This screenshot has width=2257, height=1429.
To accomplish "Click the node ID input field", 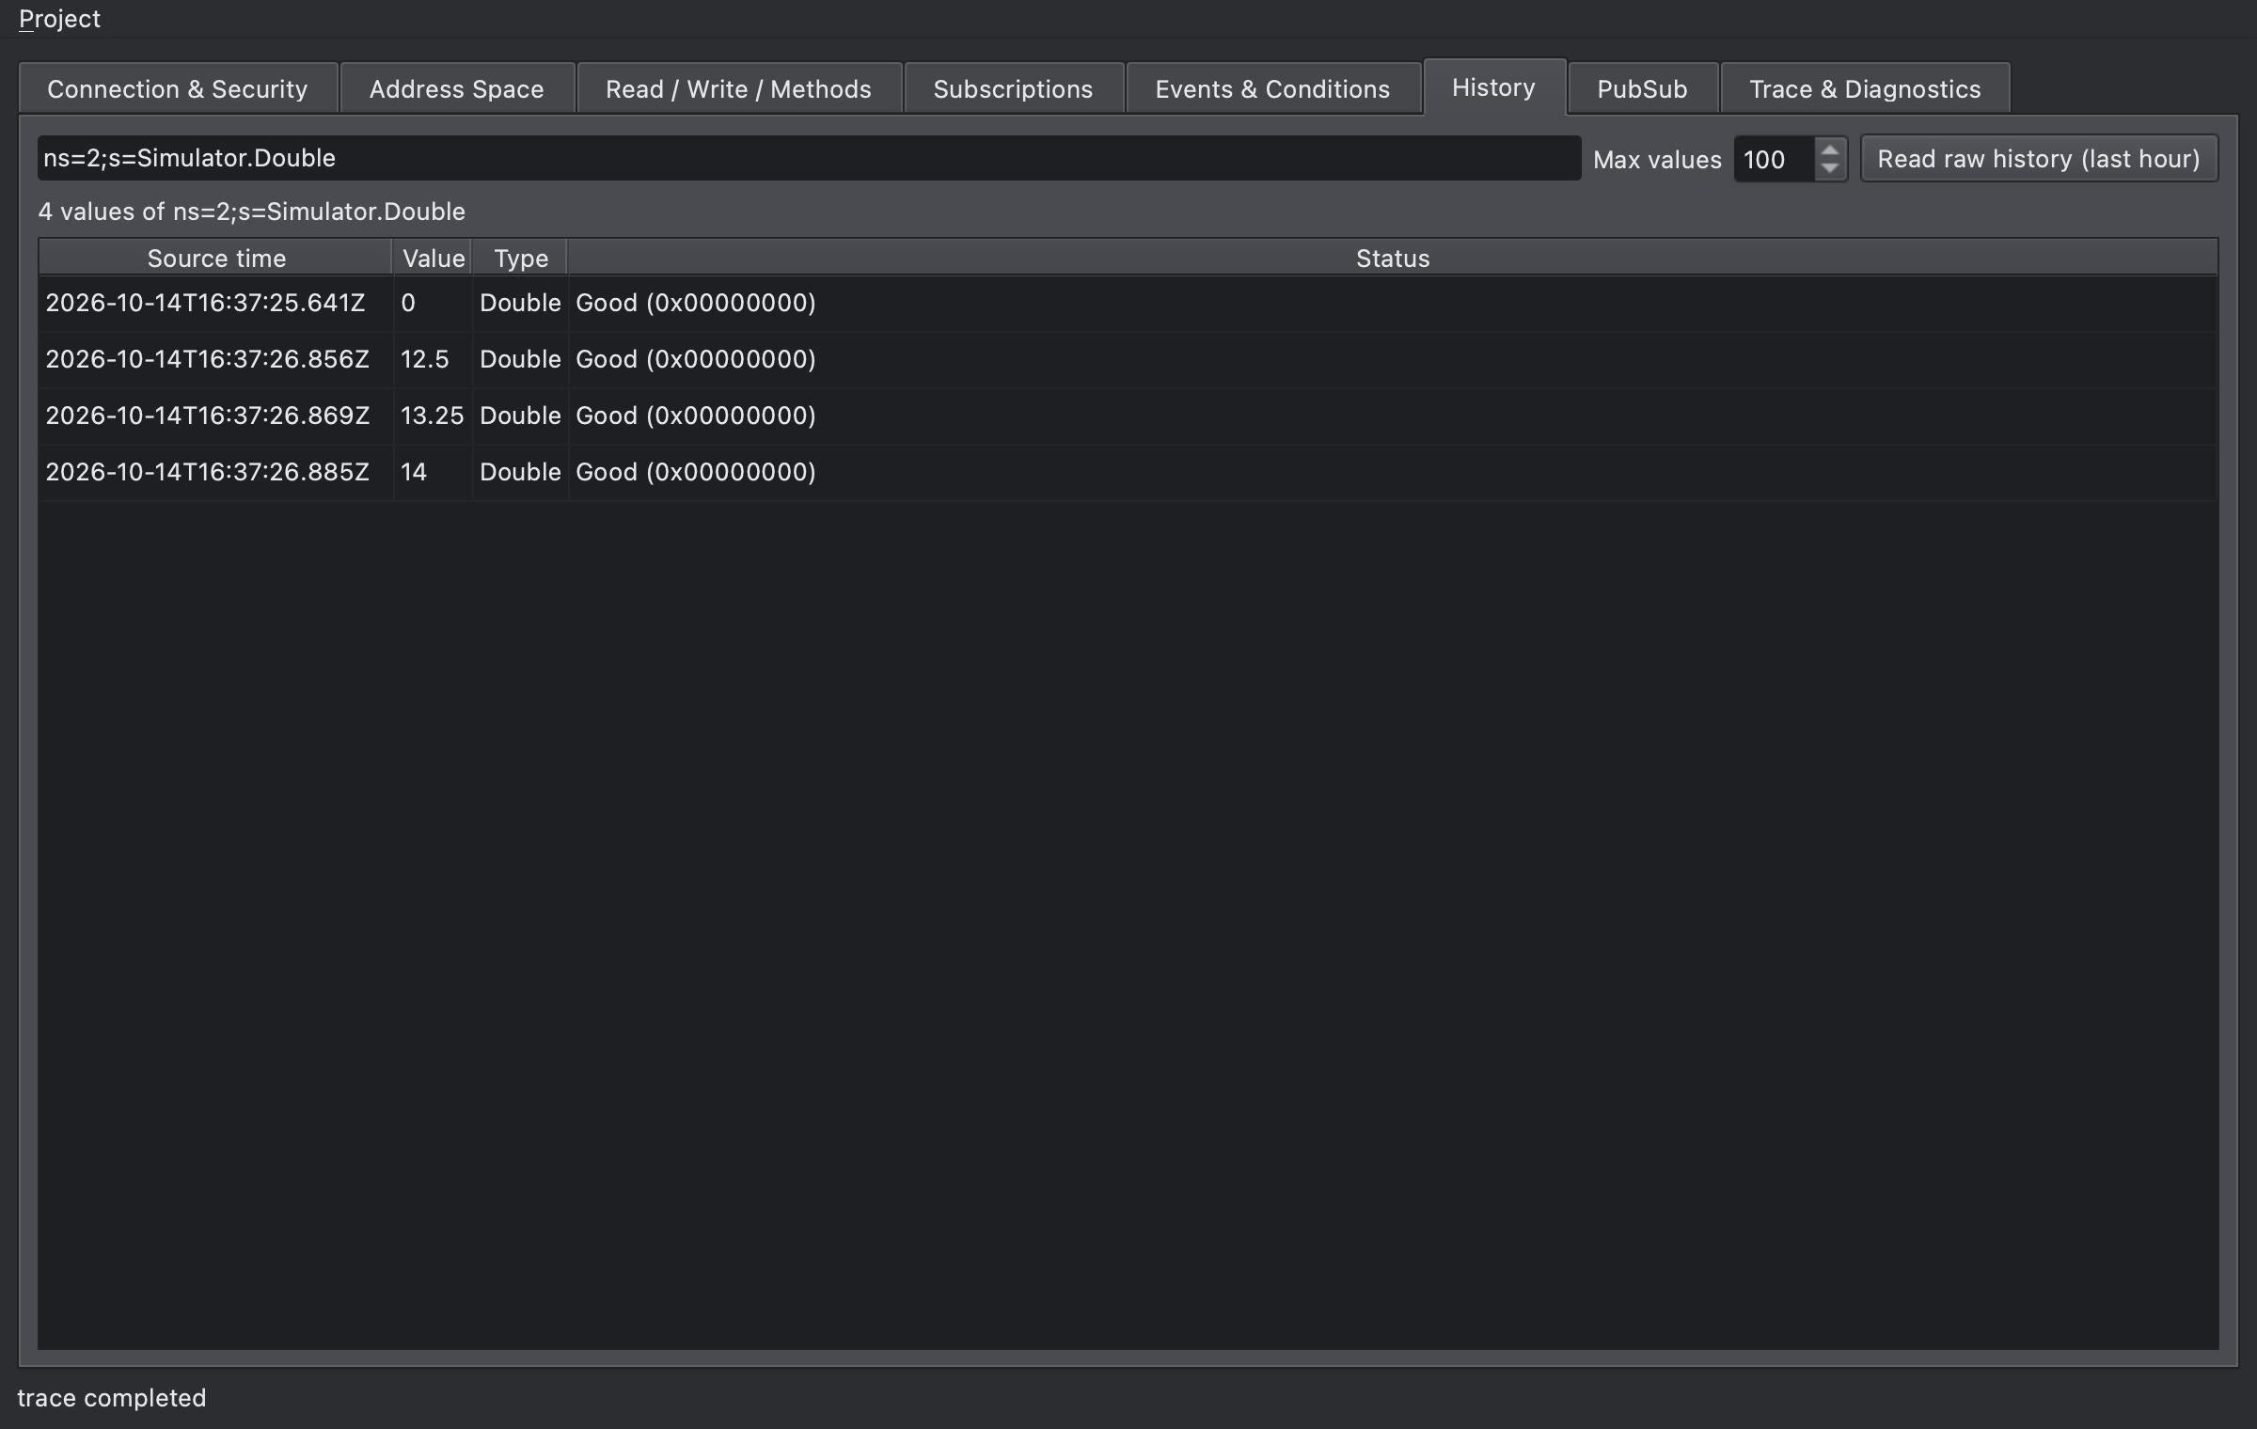I will click(x=809, y=158).
